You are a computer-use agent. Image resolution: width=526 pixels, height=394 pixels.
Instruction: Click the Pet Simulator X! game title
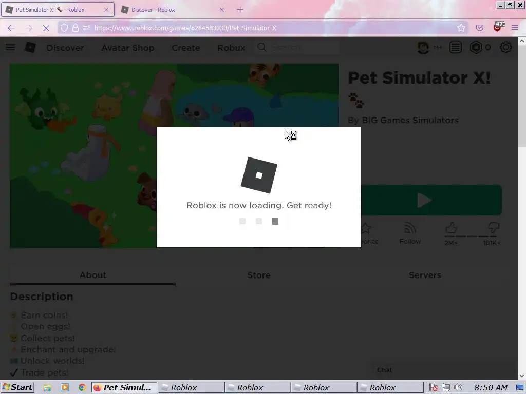(x=419, y=78)
